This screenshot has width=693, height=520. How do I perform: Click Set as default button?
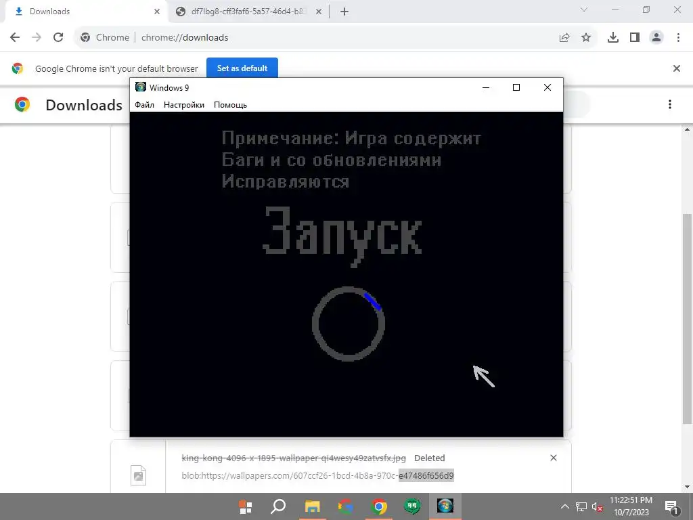point(242,68)
